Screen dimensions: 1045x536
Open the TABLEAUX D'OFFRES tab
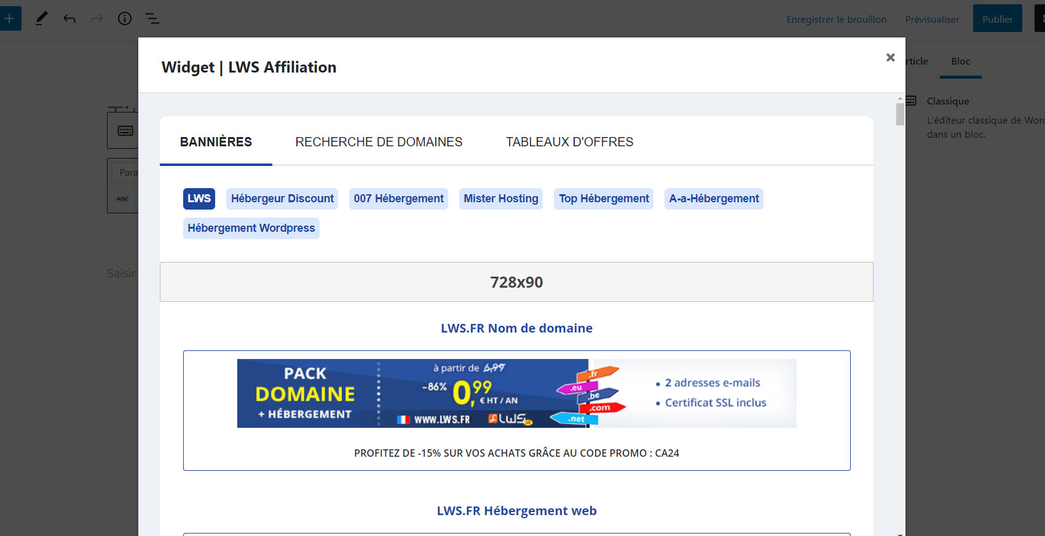[569, 142]
